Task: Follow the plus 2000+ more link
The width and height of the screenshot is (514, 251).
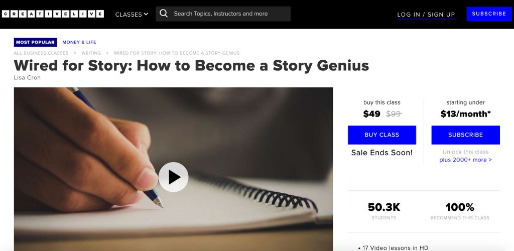Action: tap(465, 160)
